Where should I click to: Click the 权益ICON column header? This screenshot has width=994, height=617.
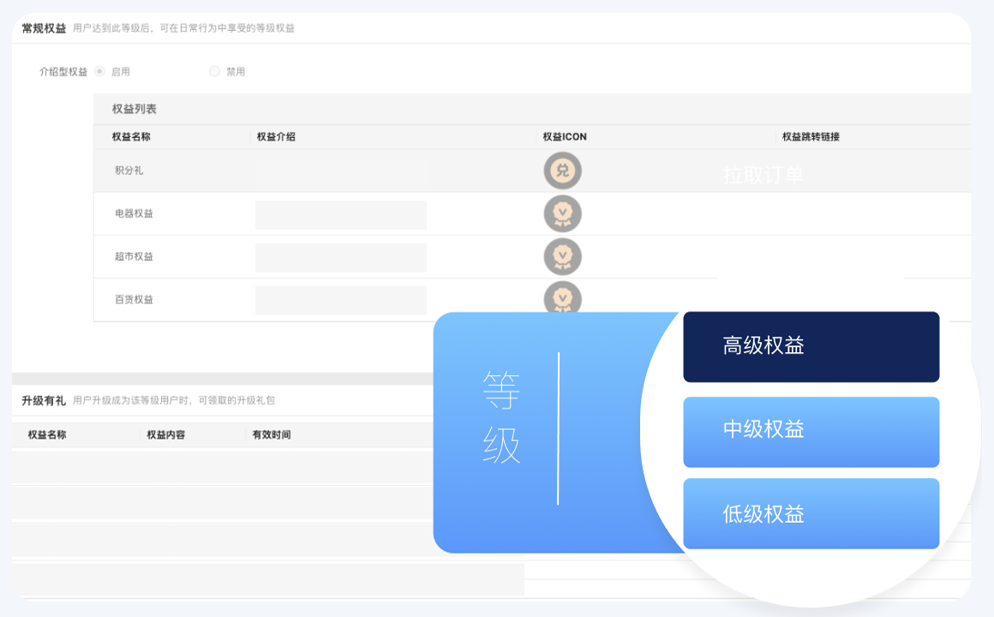point(565,137)
